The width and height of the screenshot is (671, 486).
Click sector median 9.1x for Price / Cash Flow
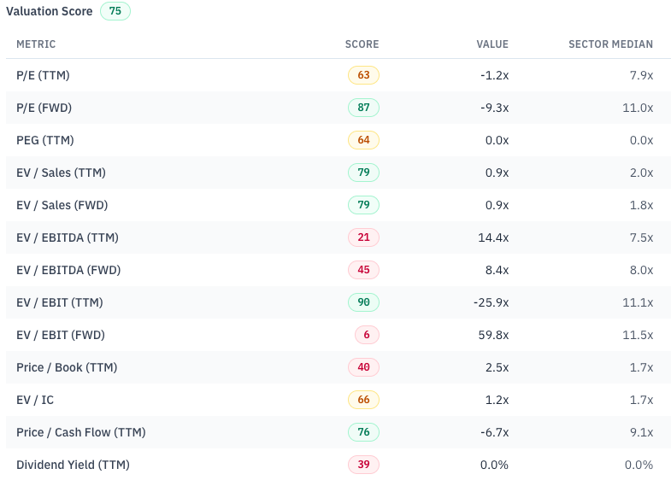click(641, 433)
